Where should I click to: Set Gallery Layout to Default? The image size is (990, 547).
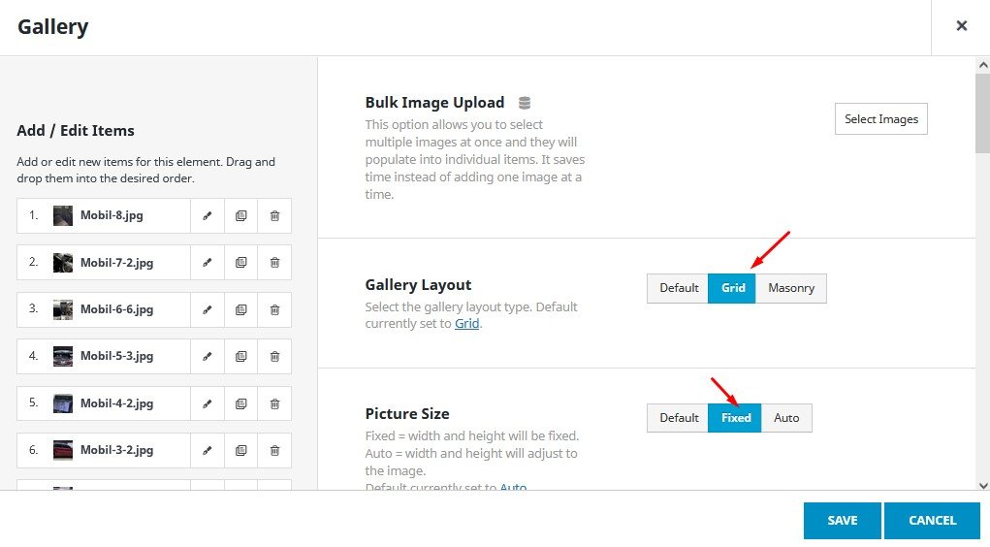679,288
